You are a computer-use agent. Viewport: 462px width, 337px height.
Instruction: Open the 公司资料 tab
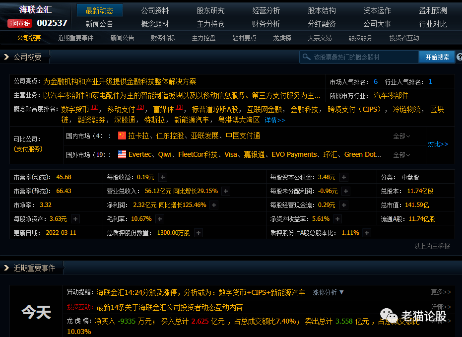click(x=155, y=10)
